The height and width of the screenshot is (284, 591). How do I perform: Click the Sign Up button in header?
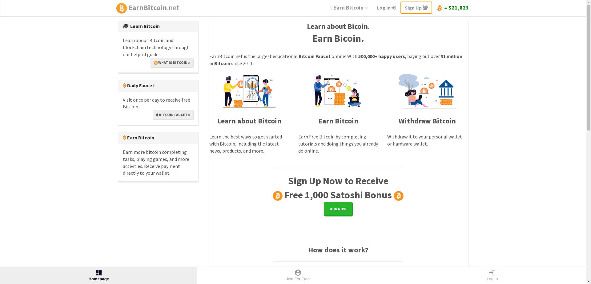click(416, 8)
